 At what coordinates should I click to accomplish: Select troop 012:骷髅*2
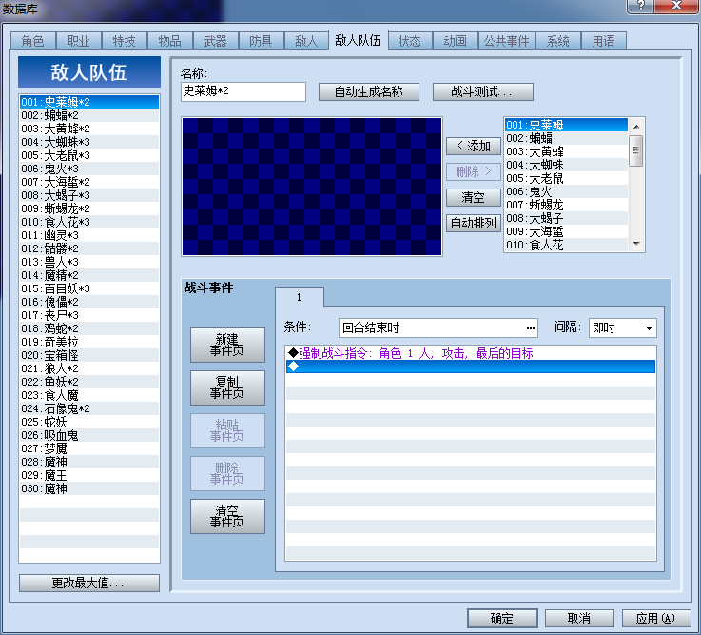tap(89, 248)
